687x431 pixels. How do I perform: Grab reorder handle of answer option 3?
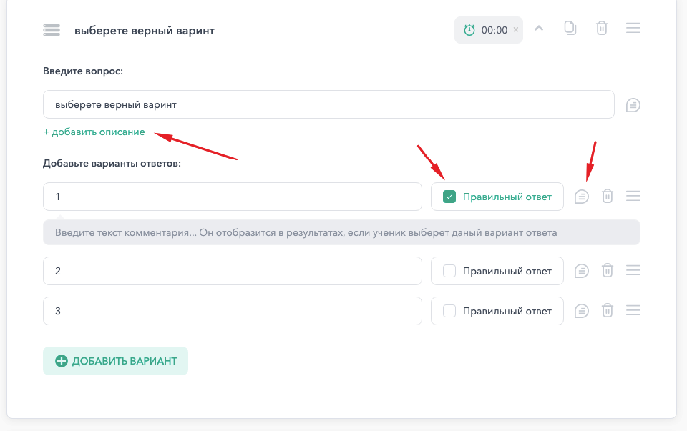[633, 311]
